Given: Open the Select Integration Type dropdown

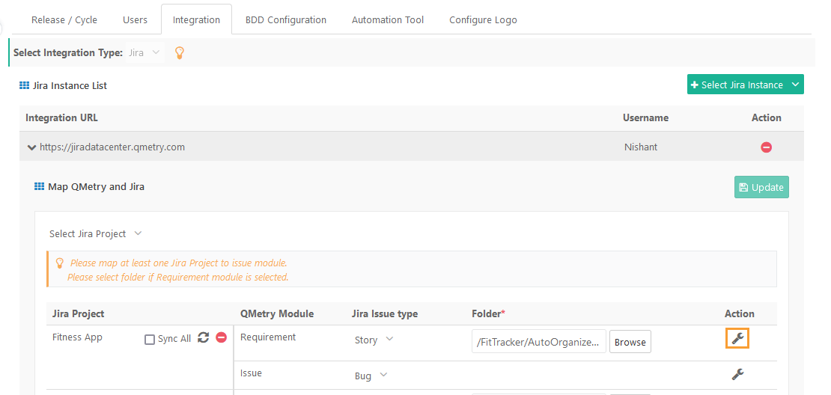Looking at the screenshot, I should click(x=144, y=53).
